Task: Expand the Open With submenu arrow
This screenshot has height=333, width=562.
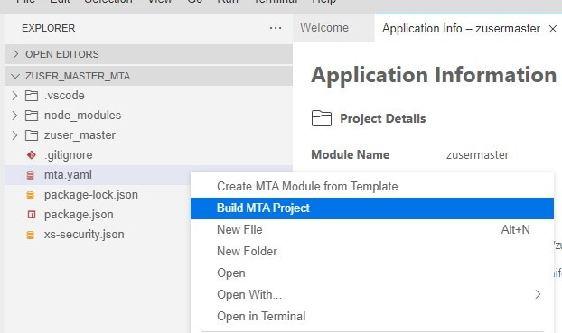Action: tap(538, 294)
